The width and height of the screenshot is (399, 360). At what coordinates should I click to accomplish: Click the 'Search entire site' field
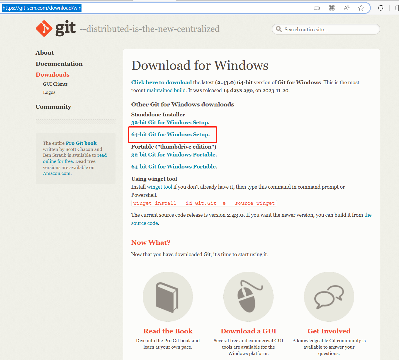pyautogui.click(x=326, y=29)
